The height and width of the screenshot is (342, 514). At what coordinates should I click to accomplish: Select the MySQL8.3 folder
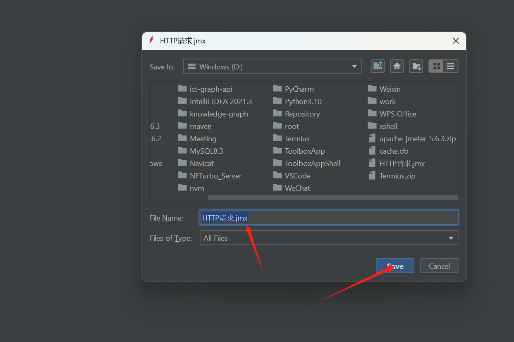(x=201, y=151)
